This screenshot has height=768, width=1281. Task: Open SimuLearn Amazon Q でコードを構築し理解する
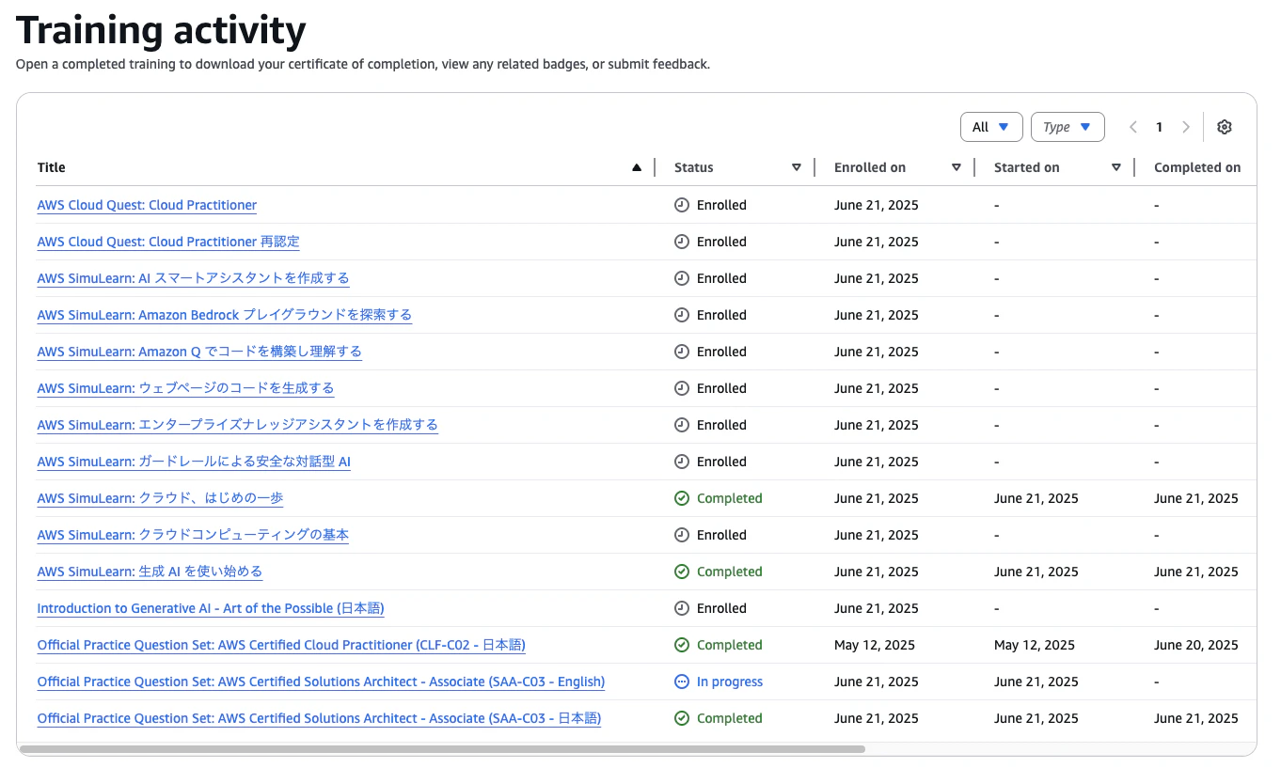coord(199,352)
